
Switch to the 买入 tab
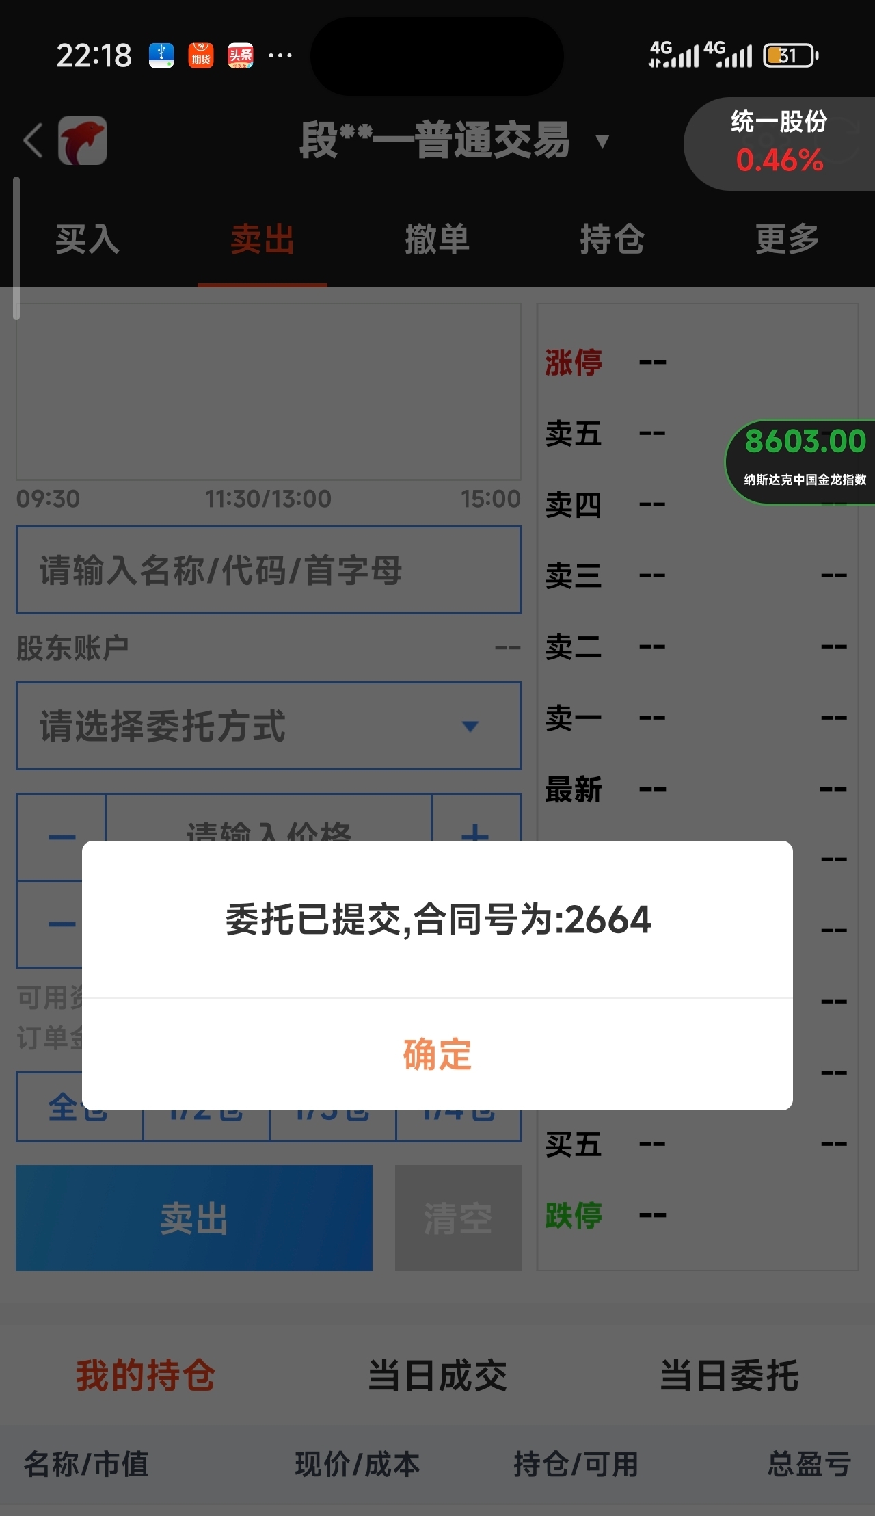pyautogui.click(x=87, y=239)
